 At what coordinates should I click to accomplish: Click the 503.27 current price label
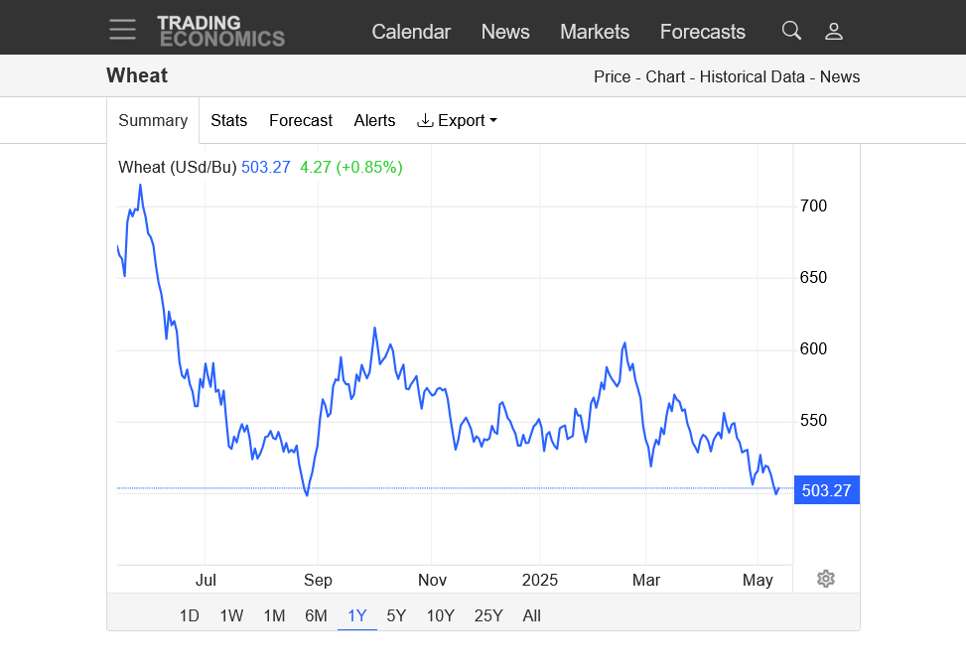pos(826,490)
